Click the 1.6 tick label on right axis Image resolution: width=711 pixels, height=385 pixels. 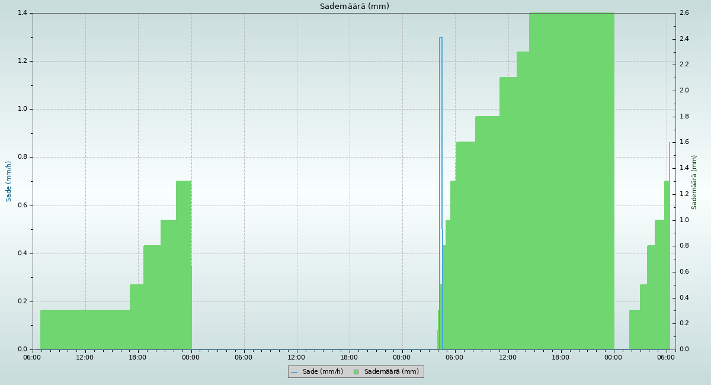click(x=684, y=142)
